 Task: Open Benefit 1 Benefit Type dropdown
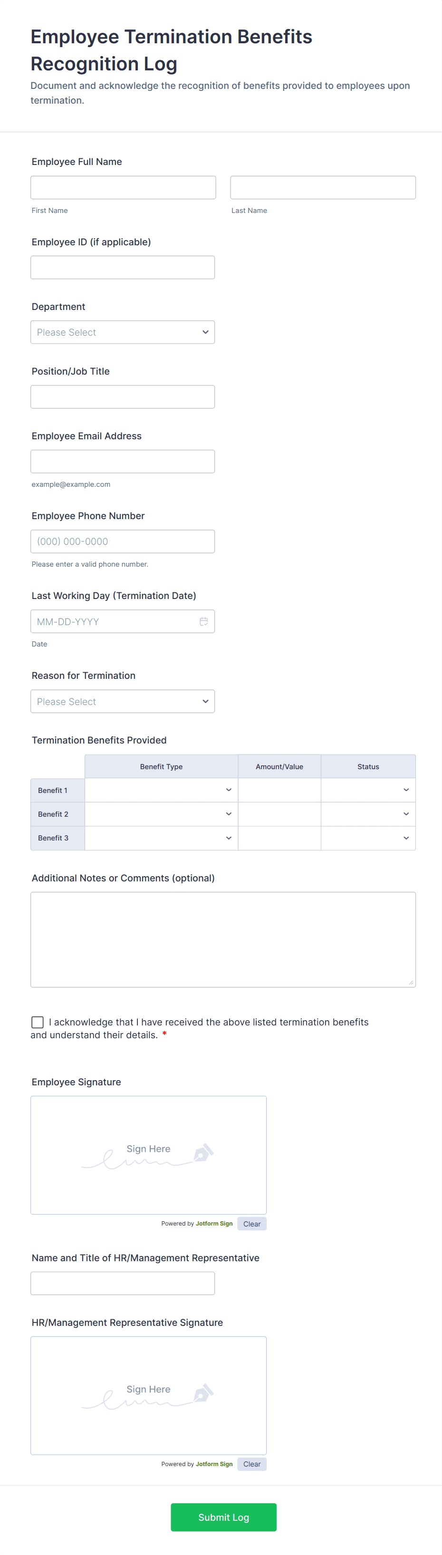click(x=161, y=790)
